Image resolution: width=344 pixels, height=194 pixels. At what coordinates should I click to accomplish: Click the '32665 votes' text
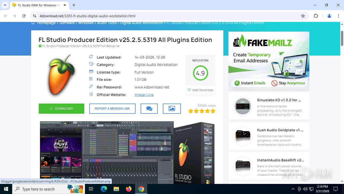pos(206,106)
